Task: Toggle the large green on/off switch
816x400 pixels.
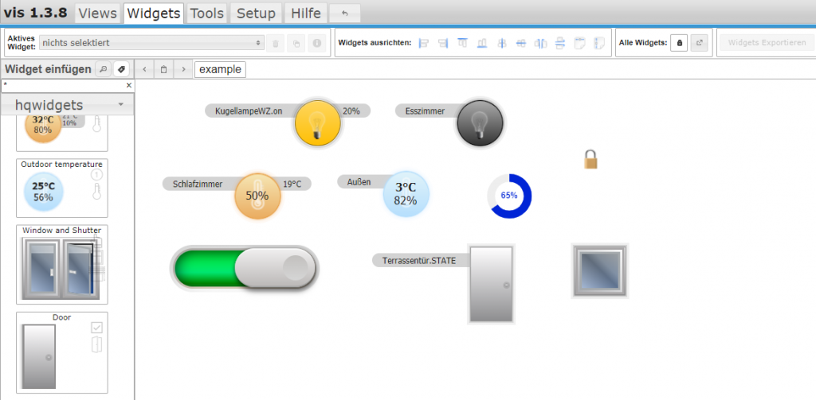Action: click(245, 268)
